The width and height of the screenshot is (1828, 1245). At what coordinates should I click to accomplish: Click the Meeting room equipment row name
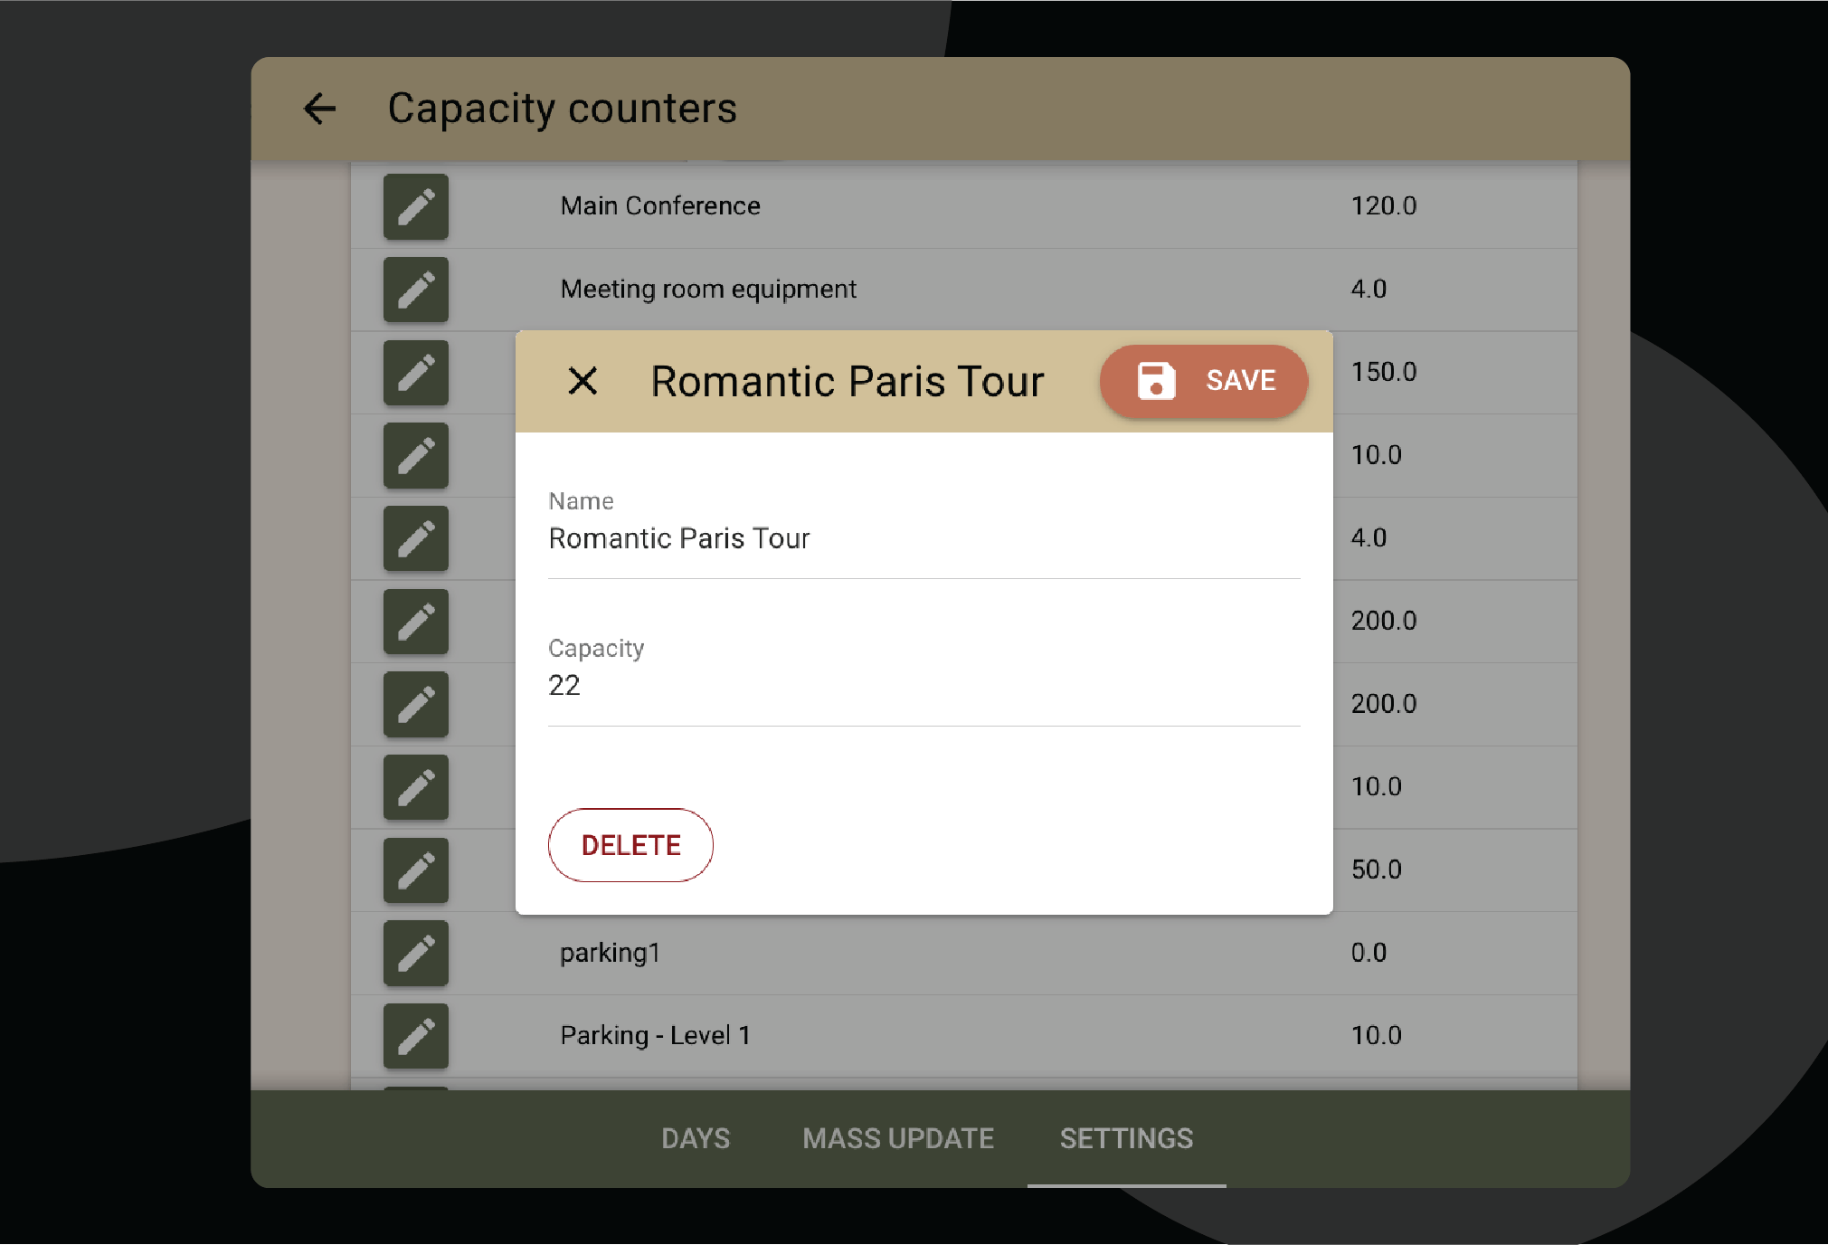click(708, 290)
